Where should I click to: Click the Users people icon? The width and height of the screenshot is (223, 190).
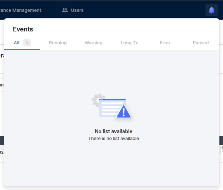pyautogui.click(x=65, y=10)
